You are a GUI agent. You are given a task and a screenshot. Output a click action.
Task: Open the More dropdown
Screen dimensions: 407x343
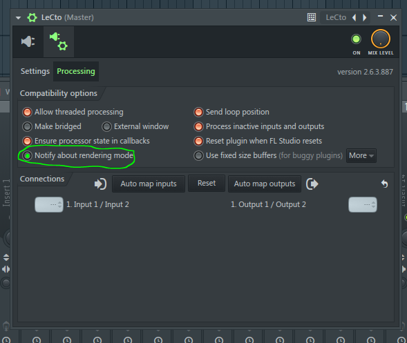pyautogui.click(x=361, y=155)
